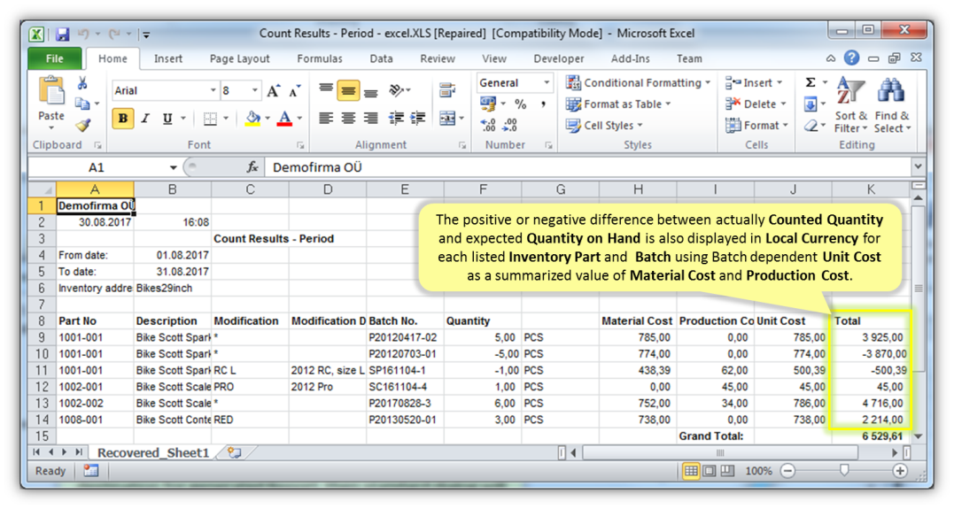Open the Name Box dropdown arrow
Screen dimensions: 954x509
174,167
